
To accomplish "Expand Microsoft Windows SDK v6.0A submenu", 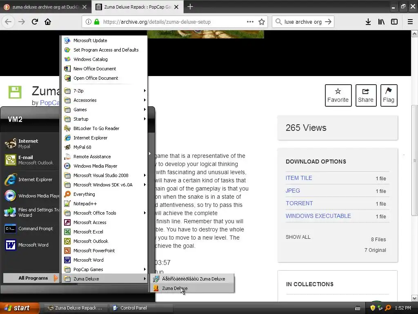I will click(104, 185).
